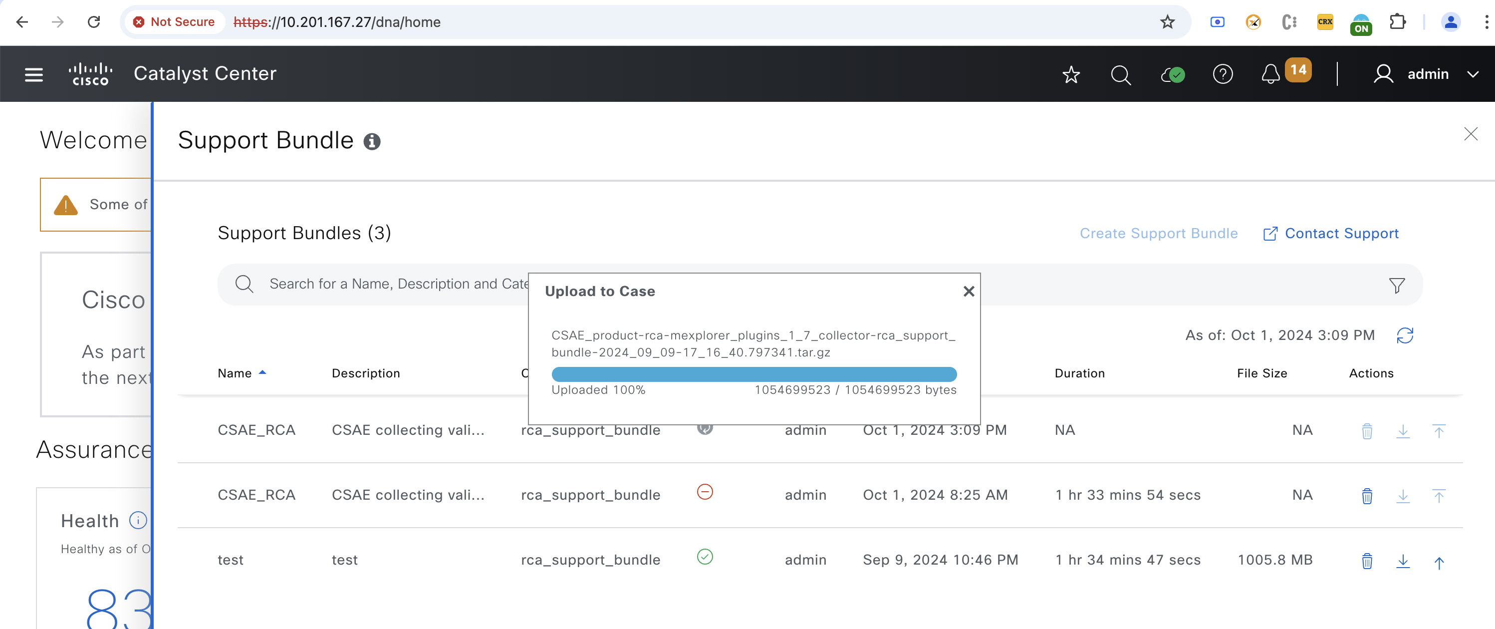Screen dimensions: 1495x629
Task: Select 'Oct 1, 2024 8:25 AM' cell
Action: (935, 495)
